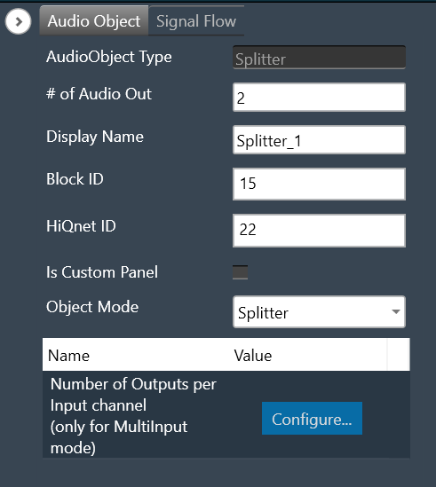Click the # of Audio Out field
The image size is (436, 487).
pyautogui.click(x=319, y=98)
